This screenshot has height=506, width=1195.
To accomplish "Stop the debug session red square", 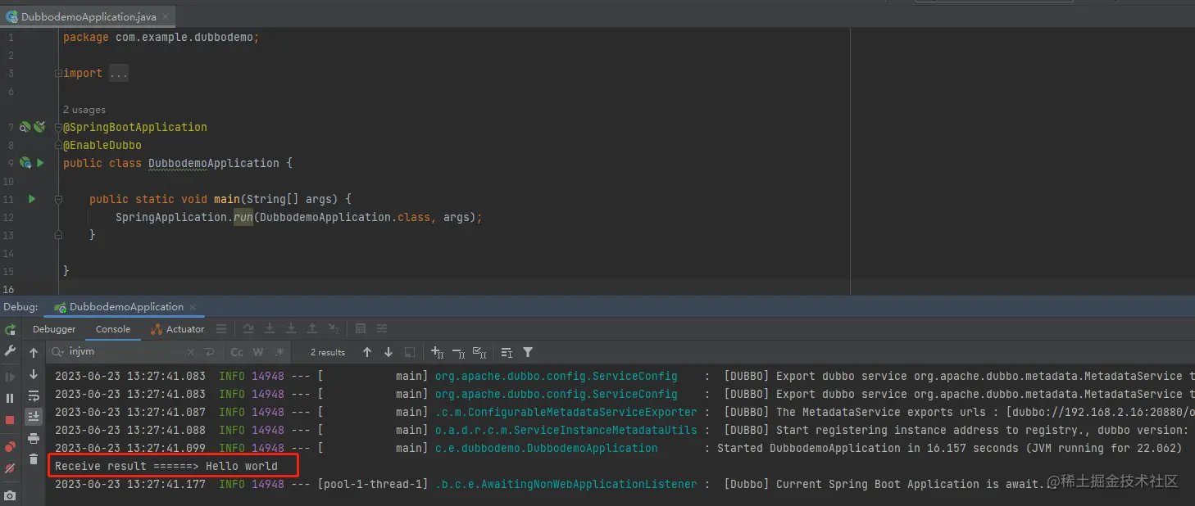I will pyautogui.click(x=10, y=419).
